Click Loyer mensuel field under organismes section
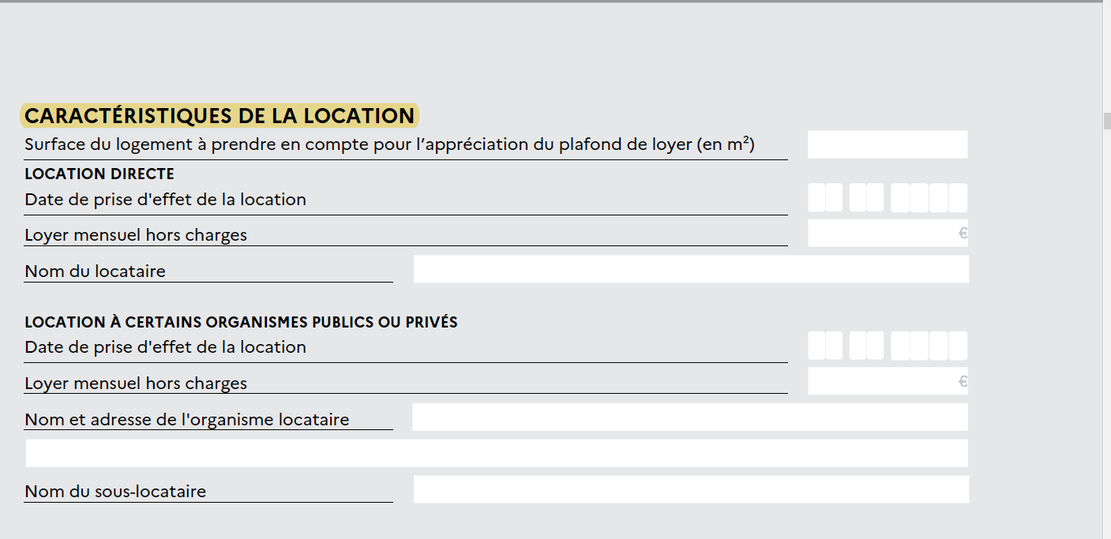Viewport: 1111px width, 539px height. pos(888,381)
